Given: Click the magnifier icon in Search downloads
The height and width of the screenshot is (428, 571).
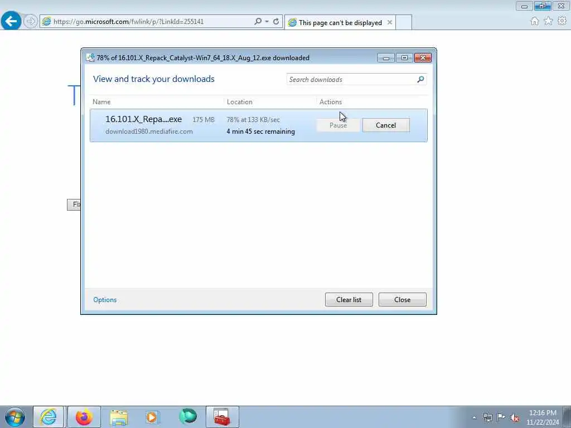Looking at the screenshot, I should (420, 79).
